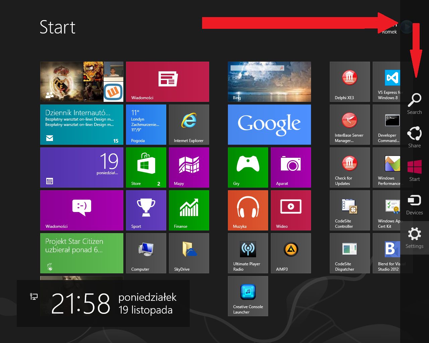Open the Share charm

tap(415, 137)
